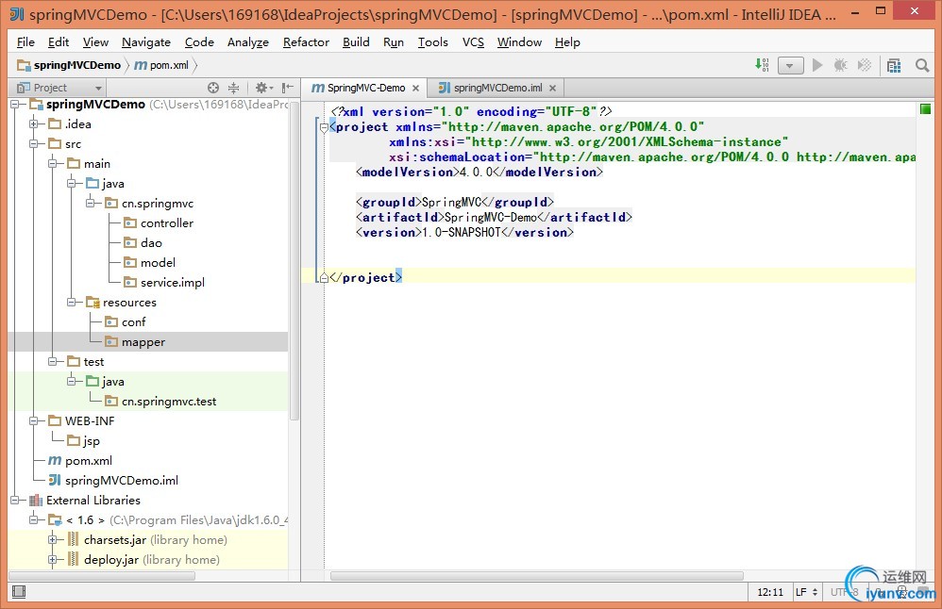This screenshot has width=942, height=609.
Task: Toggle the fold marker beside the closing project tag
Action: tap(324, 277)
